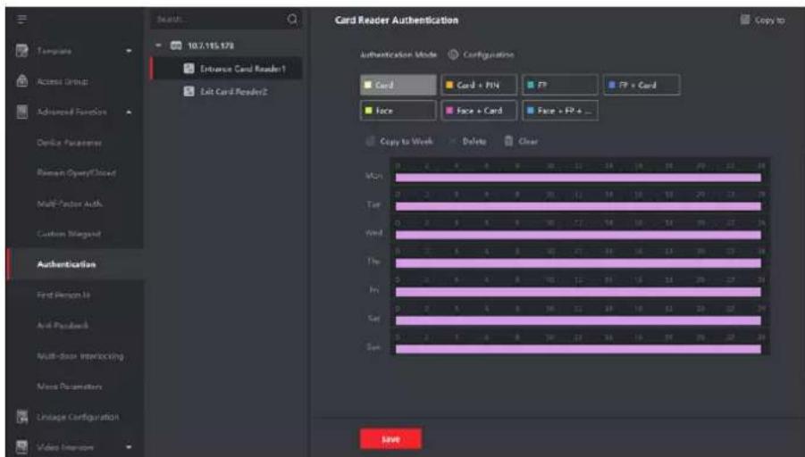Viewport: 805px width, 457px height.
Task: Click the Copy to icon
Action: click(745, 20)
